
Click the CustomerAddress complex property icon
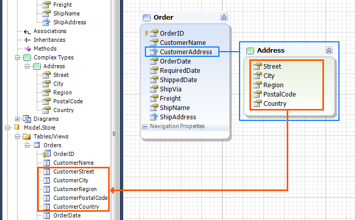coord(154,52)
